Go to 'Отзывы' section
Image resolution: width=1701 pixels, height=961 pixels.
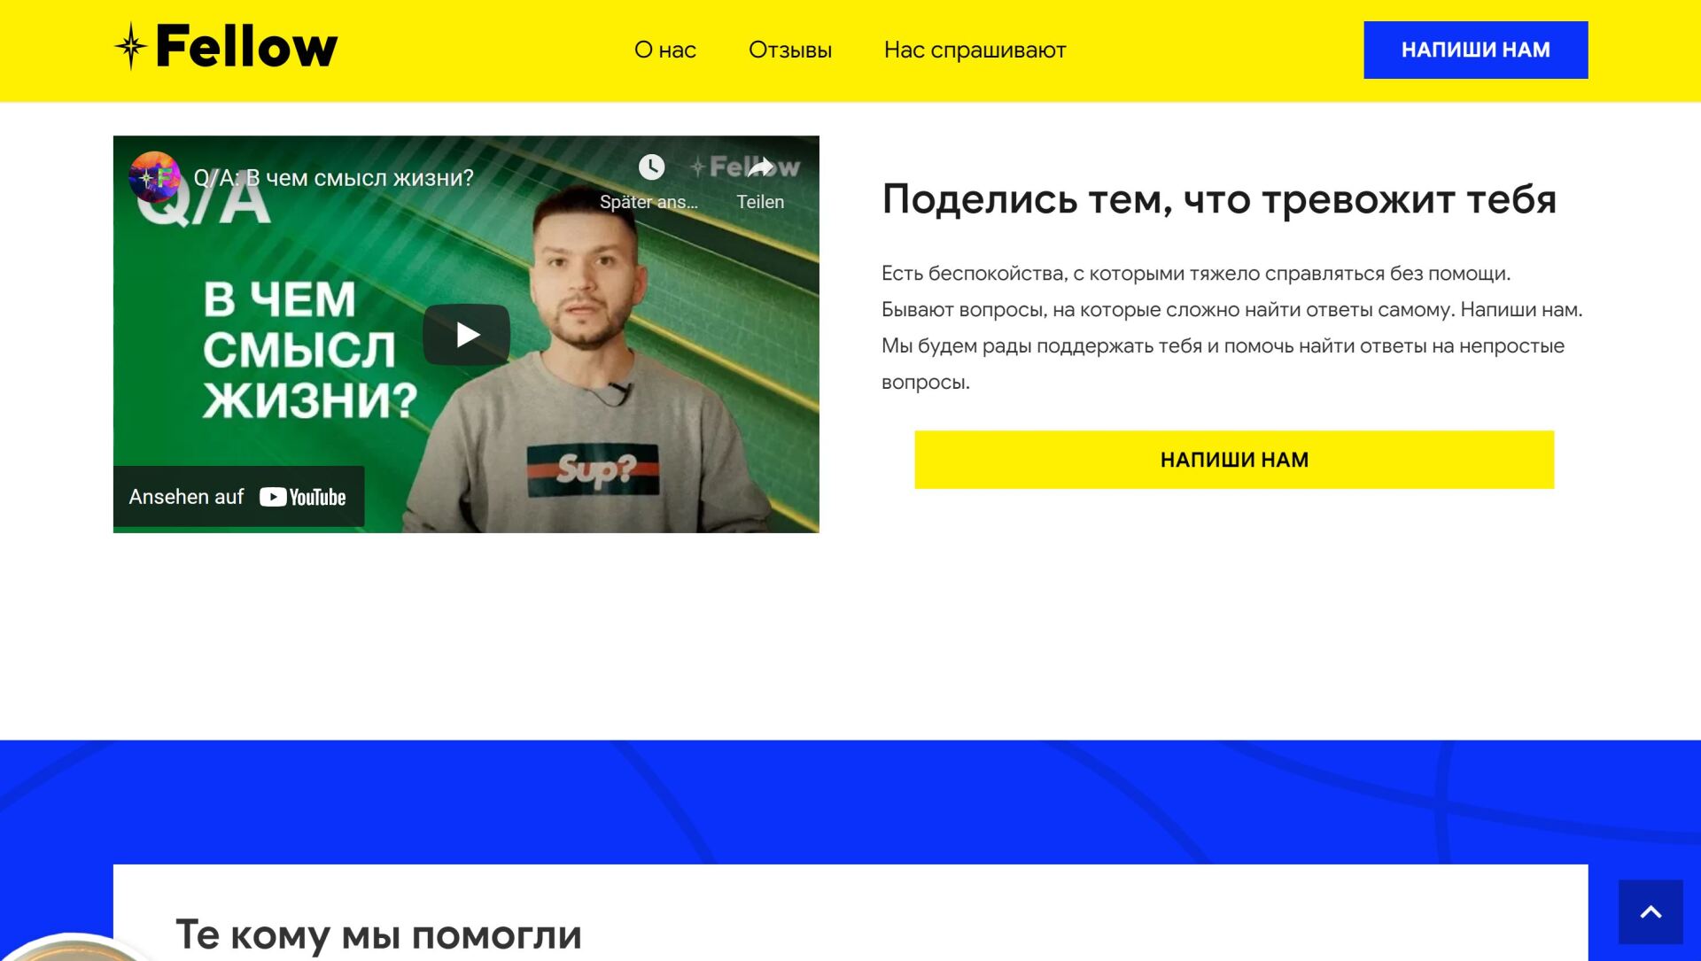[x=790, y=50]
